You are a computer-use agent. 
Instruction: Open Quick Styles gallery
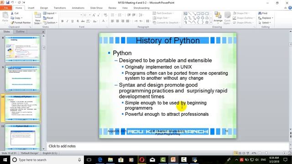pyautogui.click(x=227, y=18)
